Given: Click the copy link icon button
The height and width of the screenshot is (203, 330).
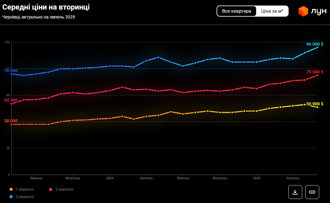Looking at the screenshot, I should [x=312, y=192].
